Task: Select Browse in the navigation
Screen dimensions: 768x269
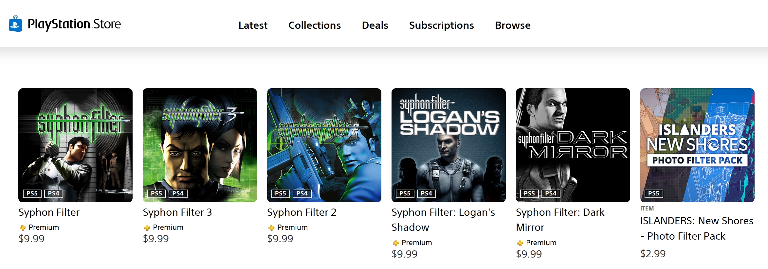Action: [513, 25]
